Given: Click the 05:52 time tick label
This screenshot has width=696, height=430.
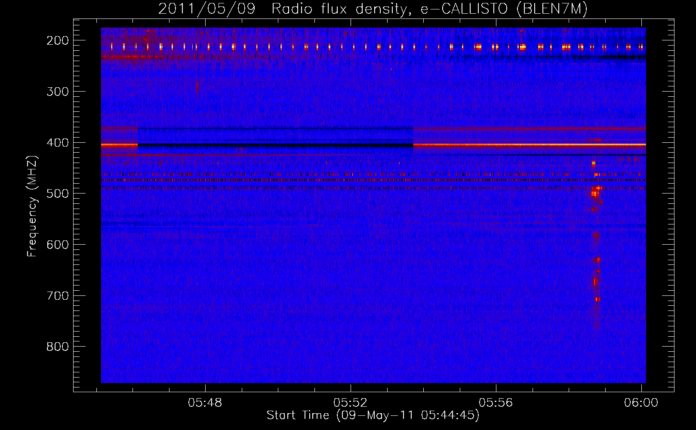Looking at the screenshot, I should click(x=351, y=403).
